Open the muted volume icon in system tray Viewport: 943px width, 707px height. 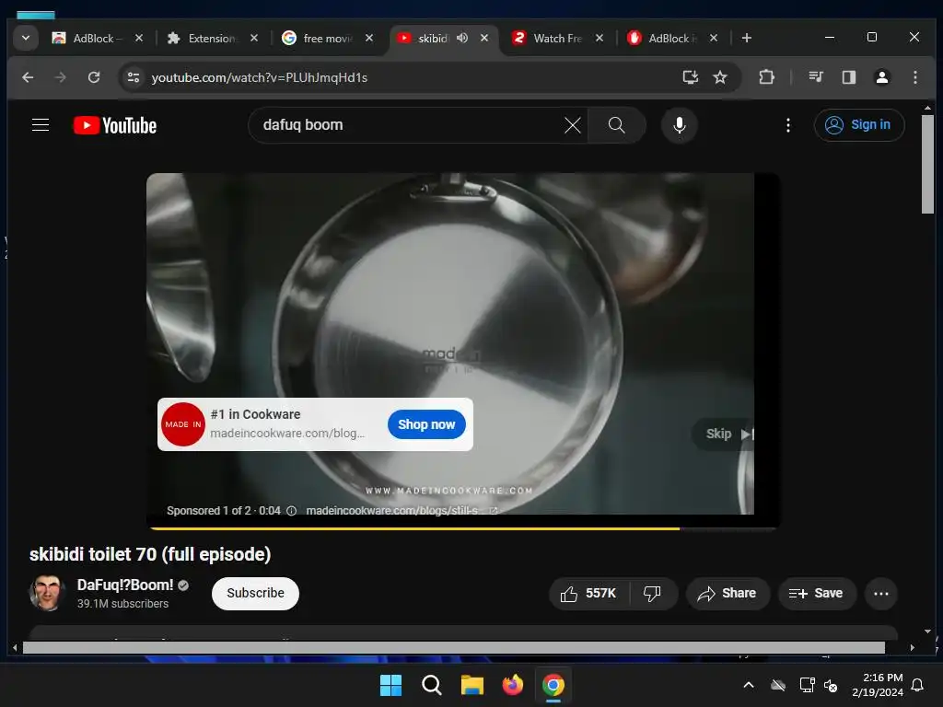[x=832, y=685]
